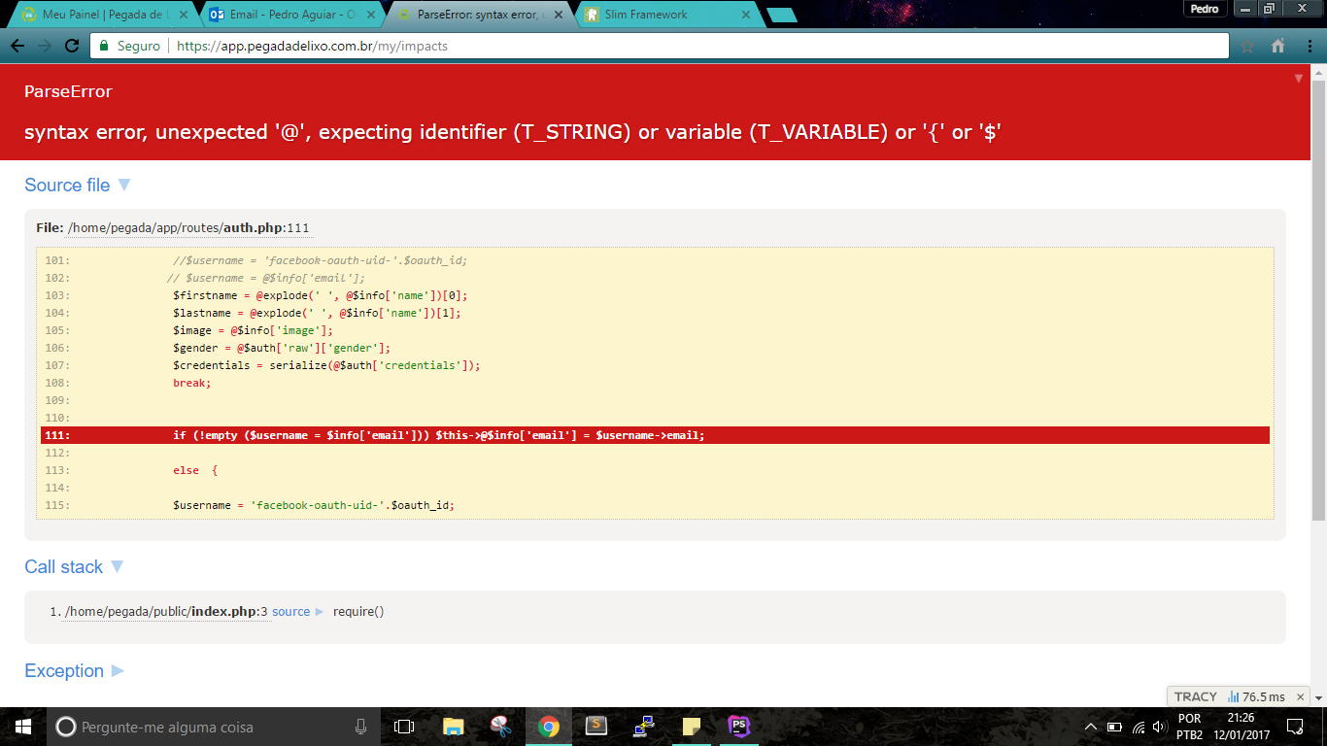1327x746 pixels.
Task: Select the ParseError tab
Action: tap(478, 15)
